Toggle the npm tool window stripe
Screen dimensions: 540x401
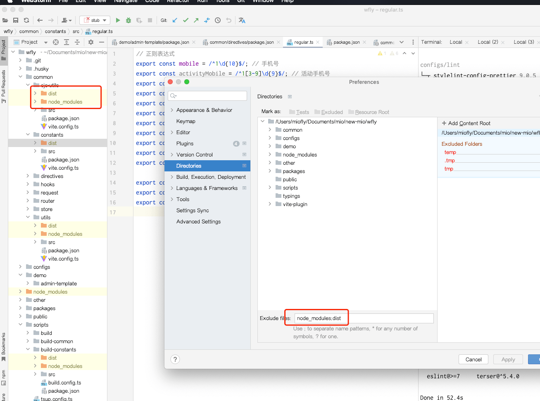click(x=4, y=378)
